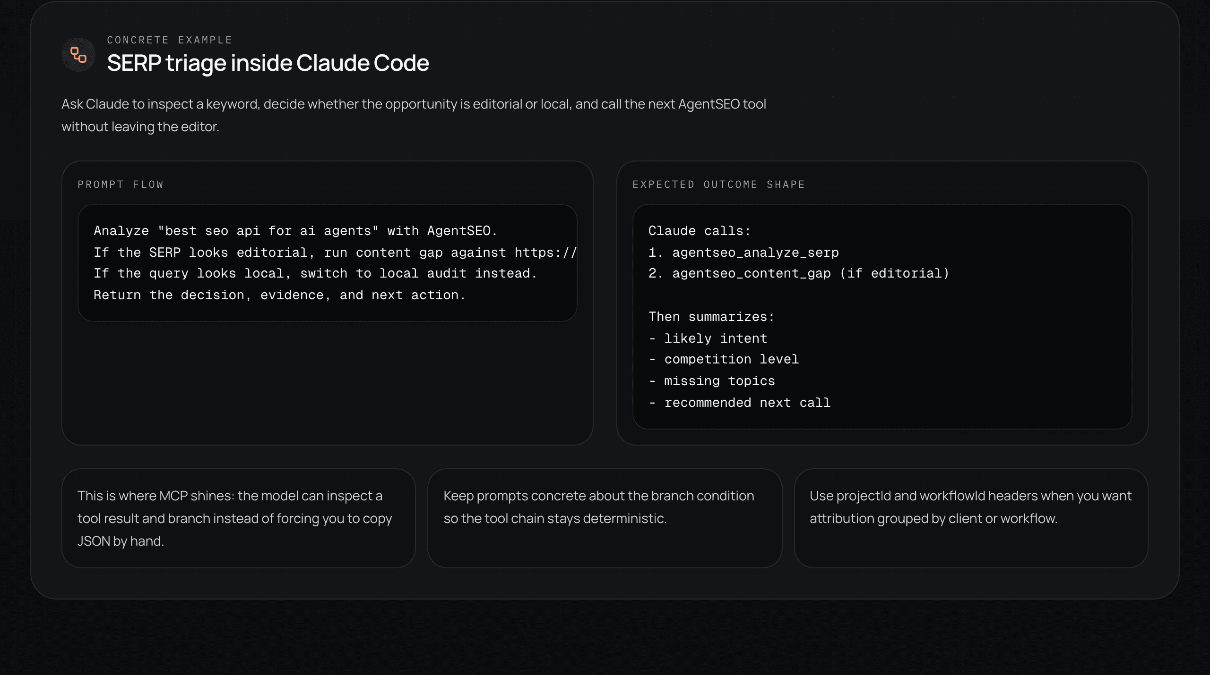The height and width of the screenshot is (675, 1210).
Task: Click the "- competition level" line
Action: [724, 359]
